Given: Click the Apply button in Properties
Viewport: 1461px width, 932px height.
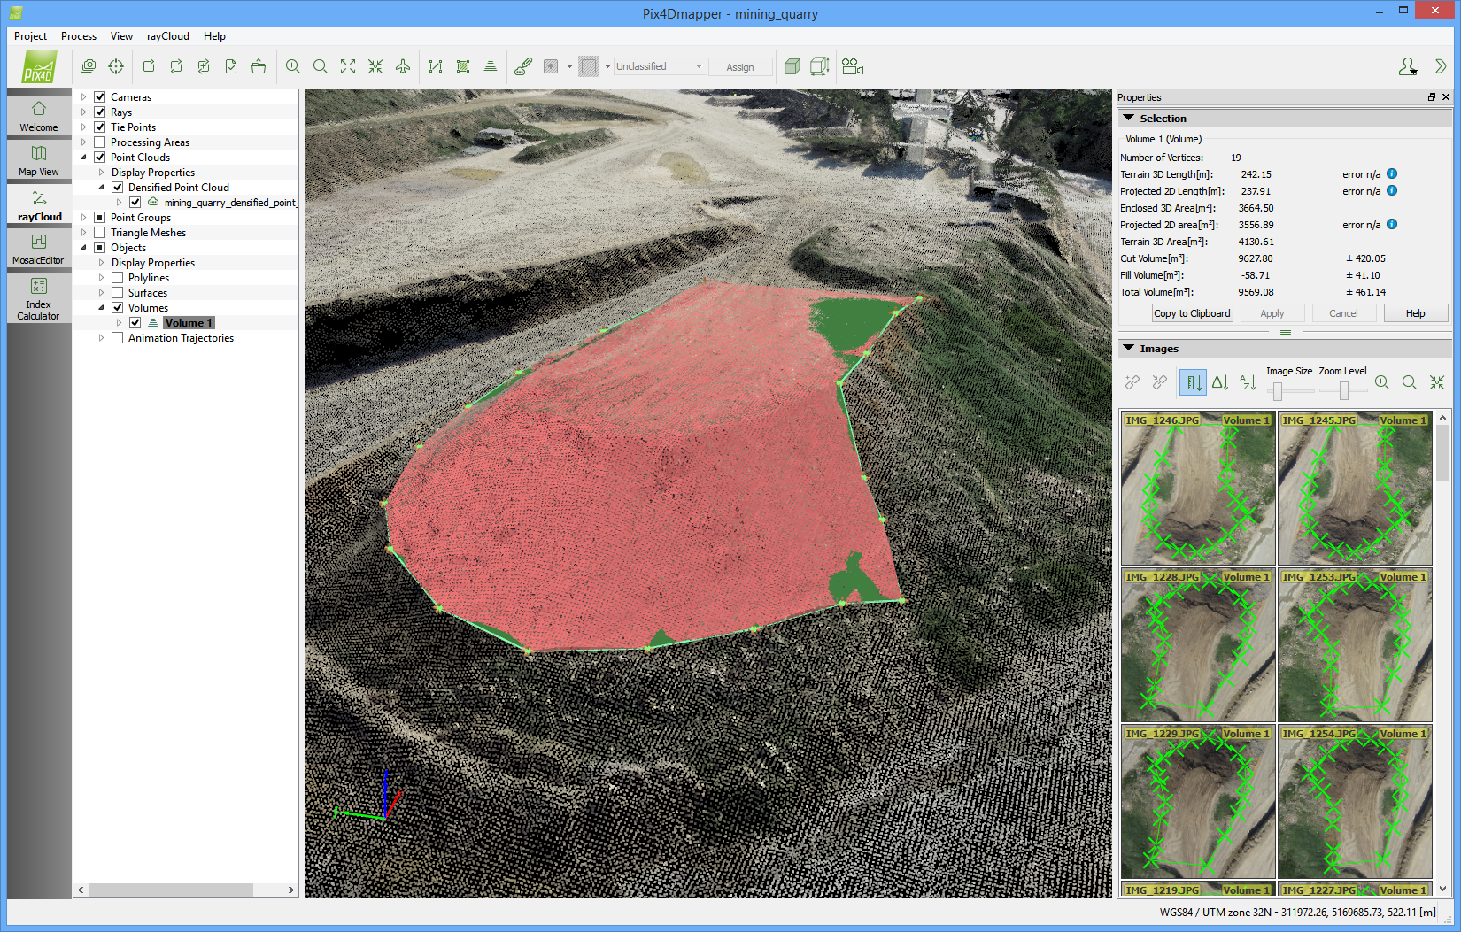Looking at the screenshot, I should pos(1272,313).
